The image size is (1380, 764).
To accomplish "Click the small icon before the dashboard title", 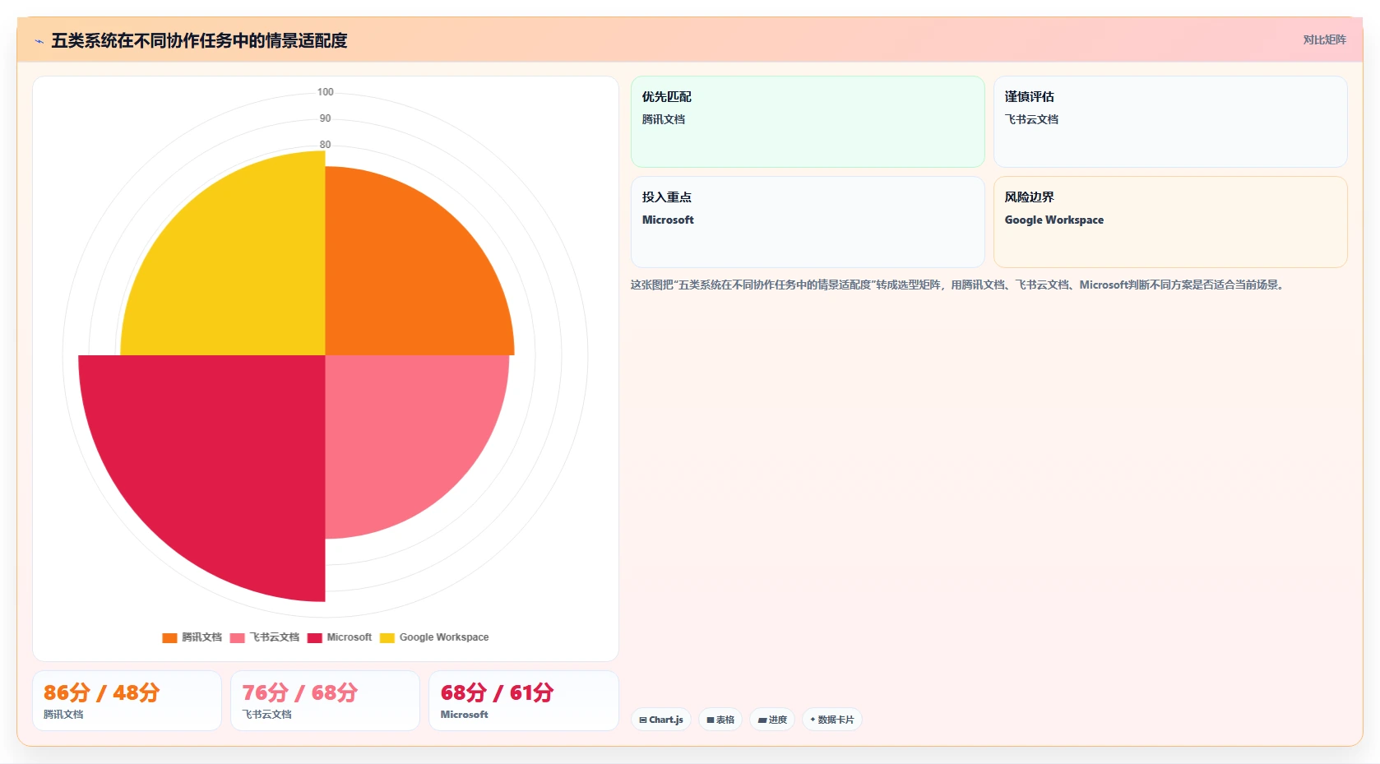I will pyautogui.click(x=39, y=41).
